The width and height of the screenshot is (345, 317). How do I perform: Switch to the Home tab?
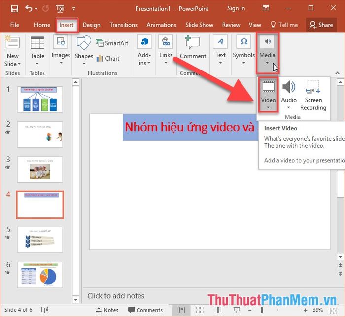pos(42,25)
